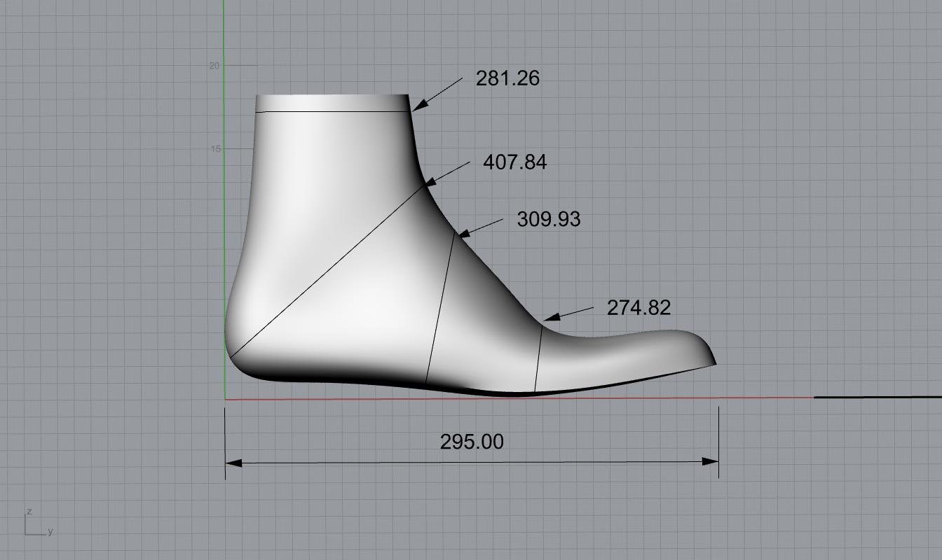Select the 295.00 length dimension text
This screenshot has height=560, width=942.
pos(471,442)
